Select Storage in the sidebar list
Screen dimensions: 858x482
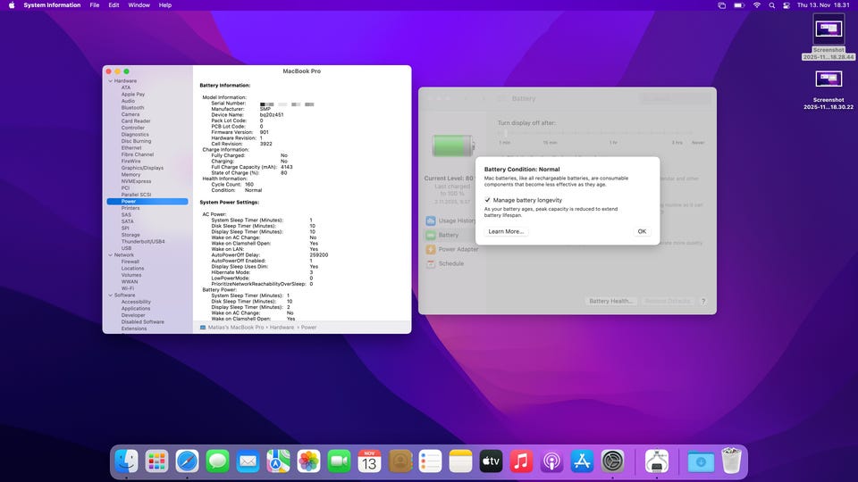[130, 235]
